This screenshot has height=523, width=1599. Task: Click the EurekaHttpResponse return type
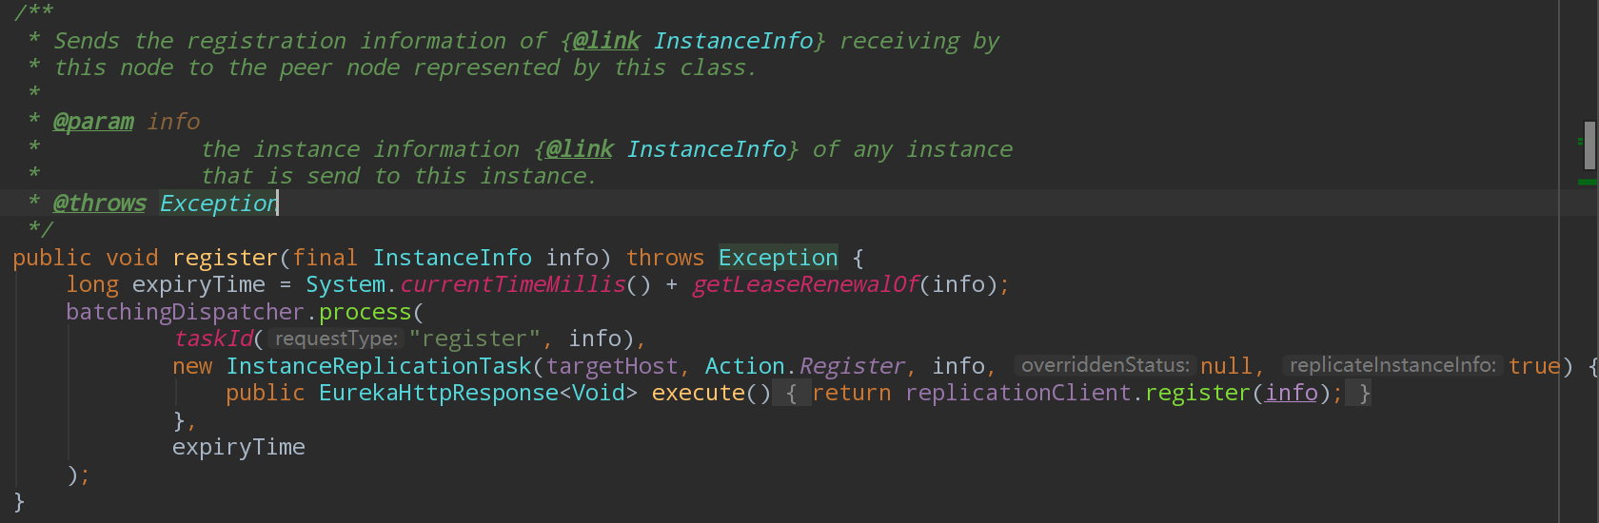coord(439,394)
